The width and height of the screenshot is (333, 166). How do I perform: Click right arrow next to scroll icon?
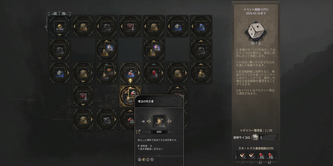(x=169, y=121)
